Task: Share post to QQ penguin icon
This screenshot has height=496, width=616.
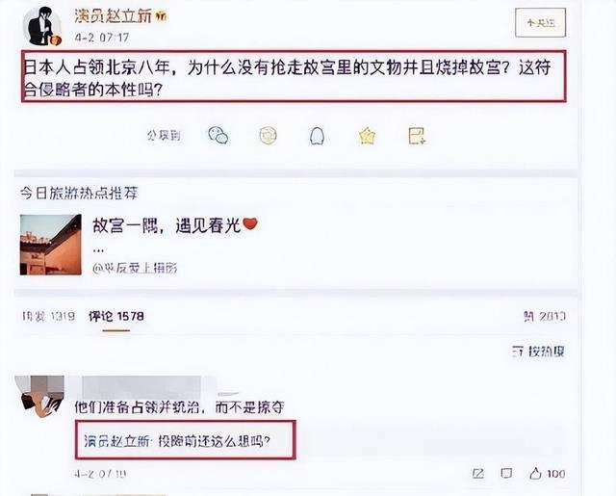Action: 317,136
